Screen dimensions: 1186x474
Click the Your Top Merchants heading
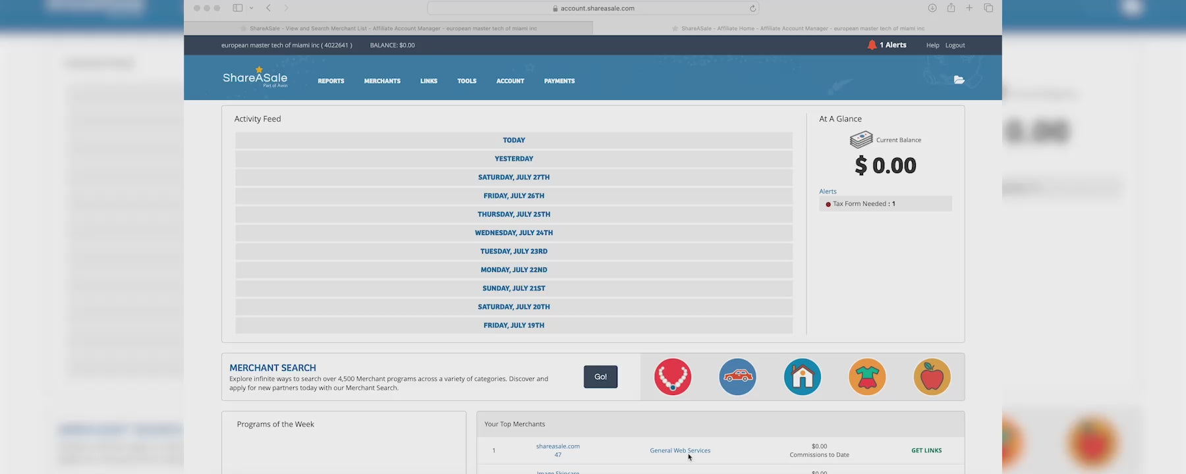[x=515, y=424]
